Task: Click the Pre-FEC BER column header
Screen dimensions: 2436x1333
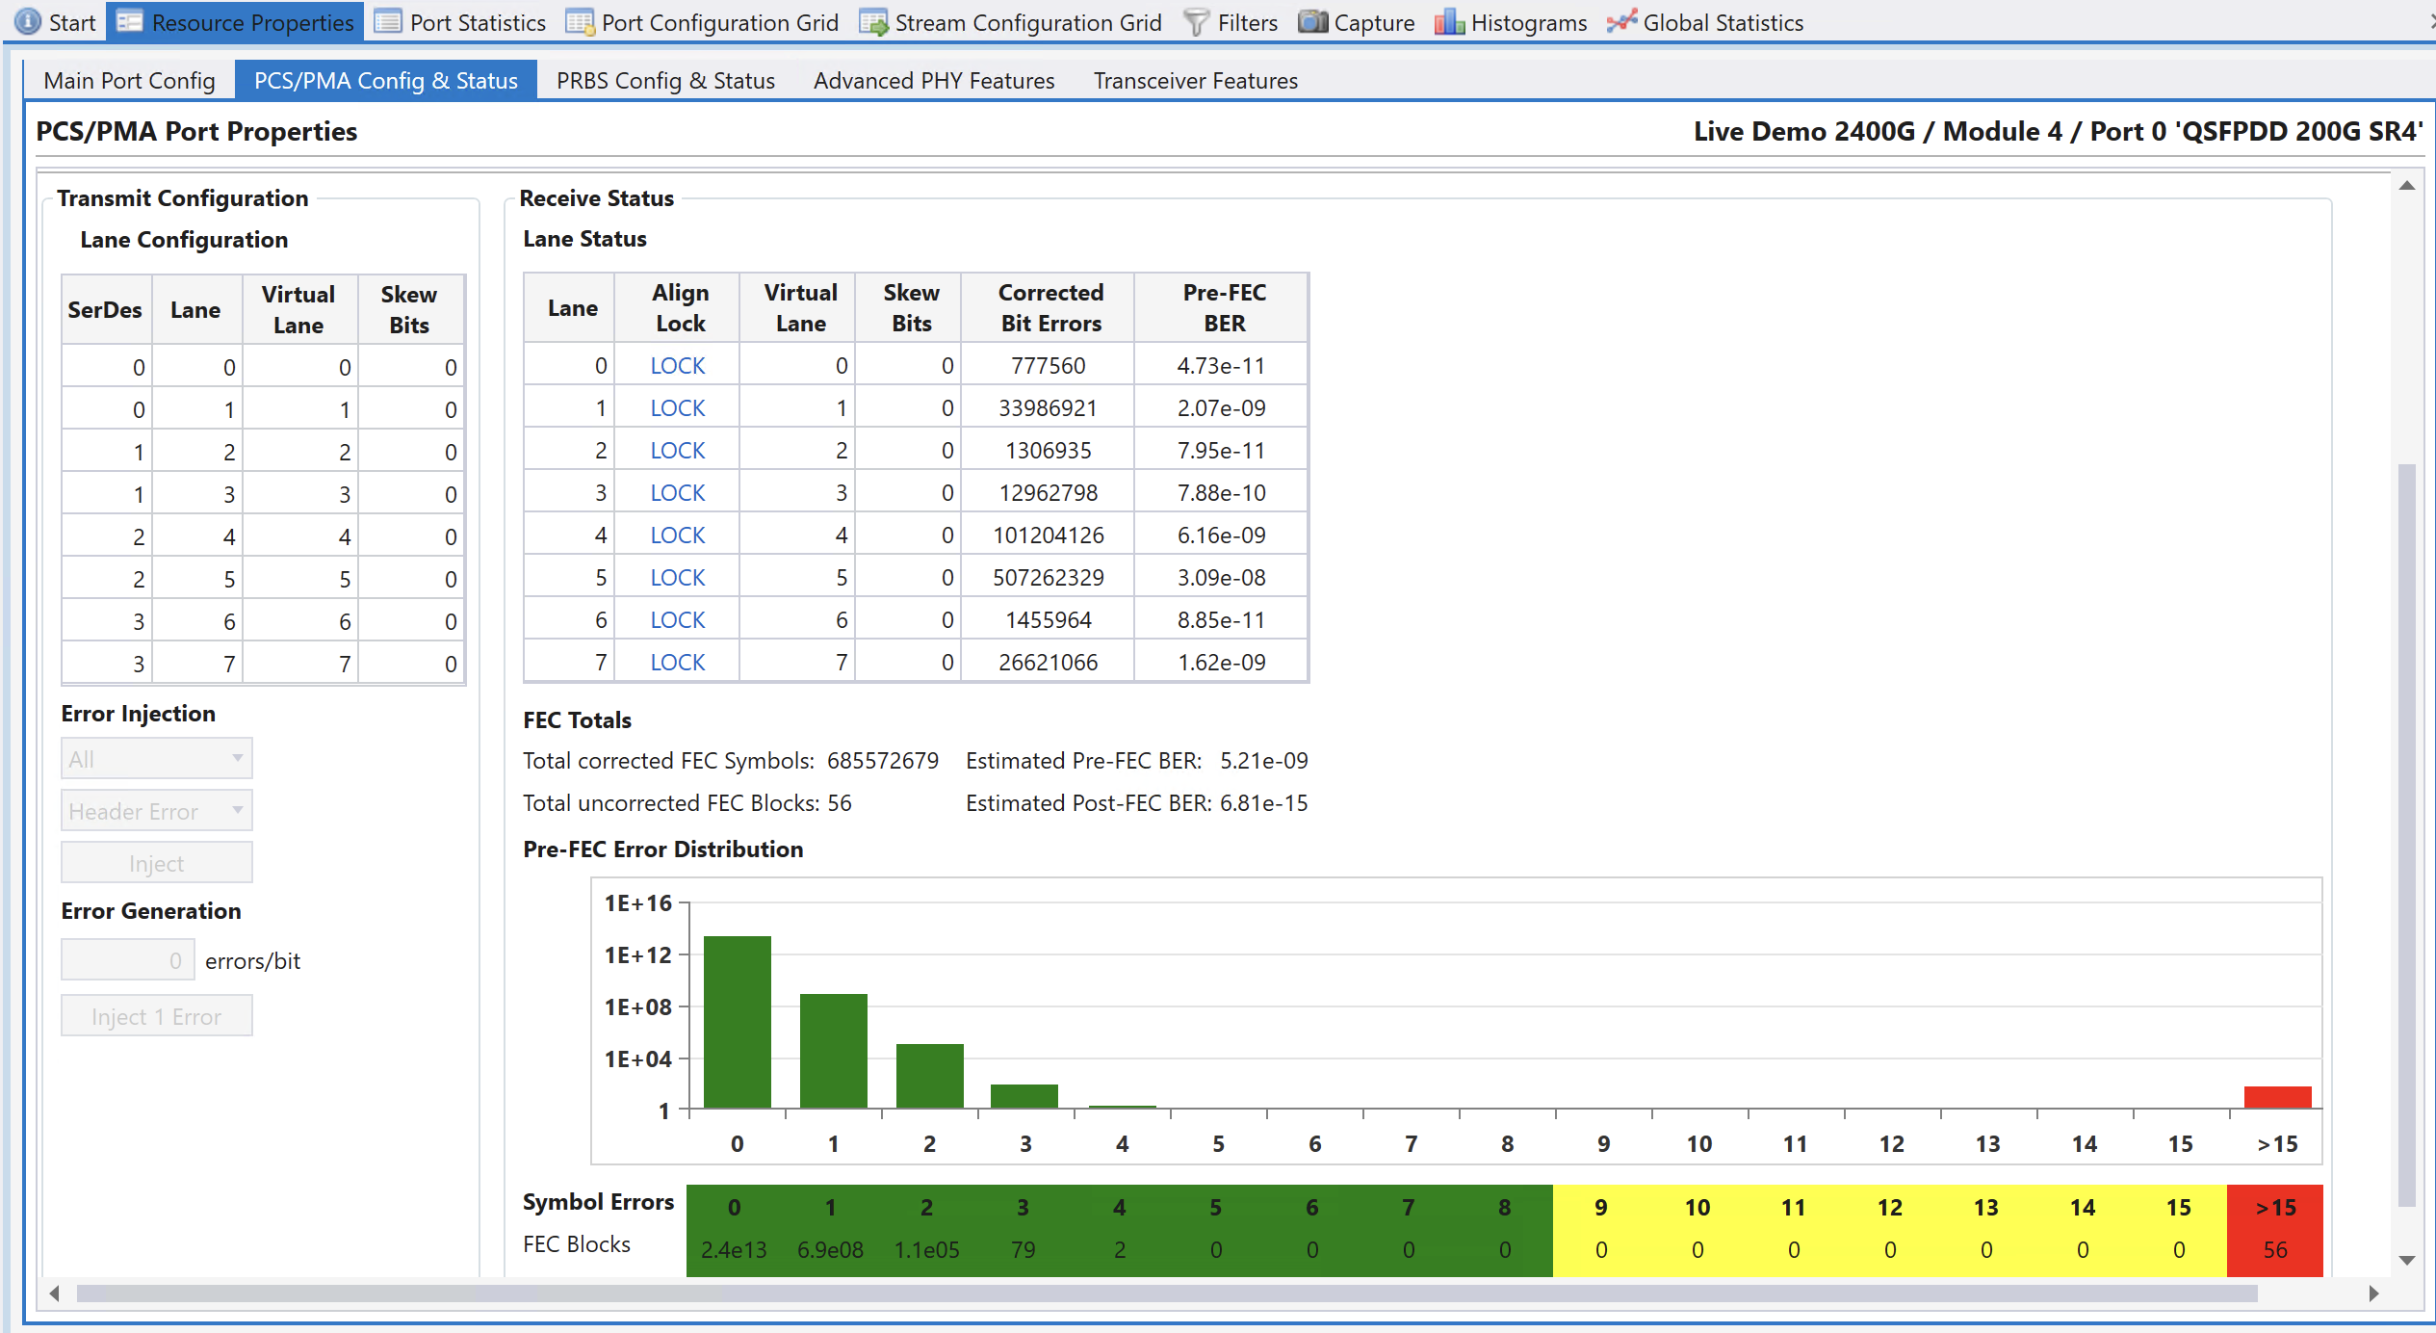Action: coord(1223,307)
